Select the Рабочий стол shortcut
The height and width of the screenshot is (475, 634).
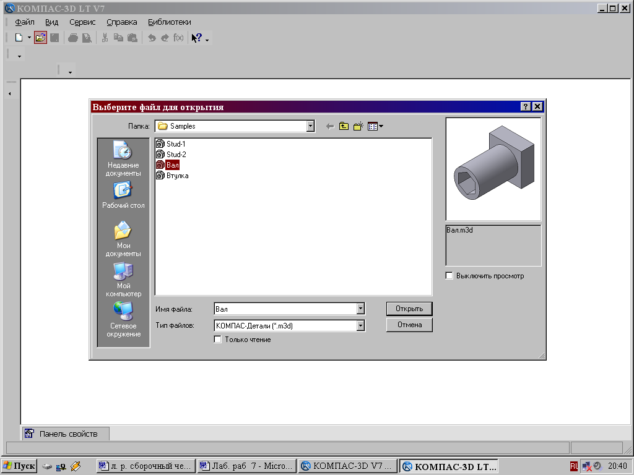[x=123, y=195]
